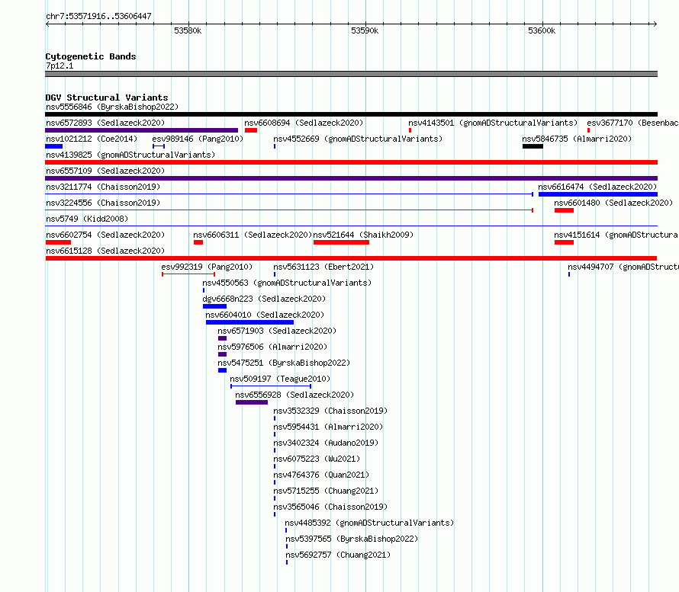Select the nsv6601480 red variant bar

[x=564, y=210]
